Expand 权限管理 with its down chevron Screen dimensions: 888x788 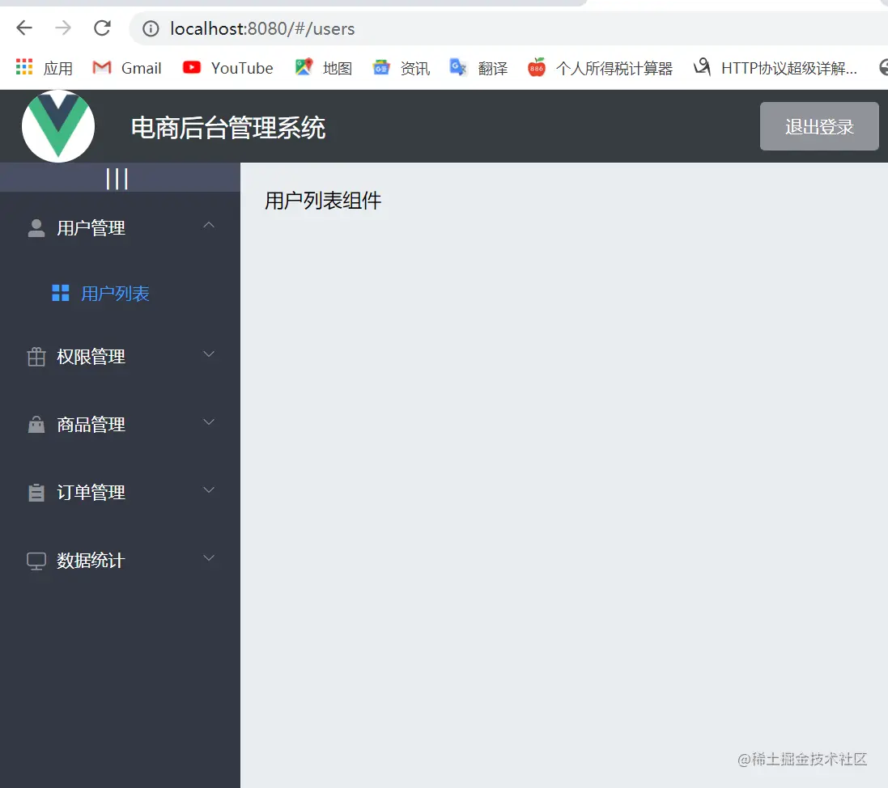(x=209, y=354)
